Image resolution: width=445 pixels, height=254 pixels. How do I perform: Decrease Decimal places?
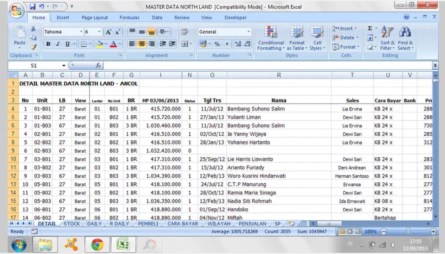click(248, 44)
